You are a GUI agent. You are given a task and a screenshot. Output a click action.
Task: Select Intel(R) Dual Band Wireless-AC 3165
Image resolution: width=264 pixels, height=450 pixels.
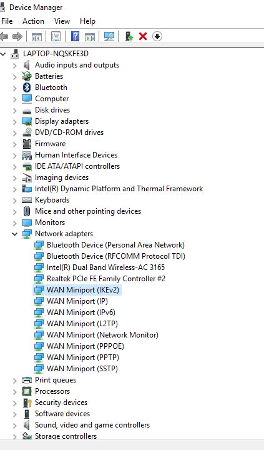(105, 267)
